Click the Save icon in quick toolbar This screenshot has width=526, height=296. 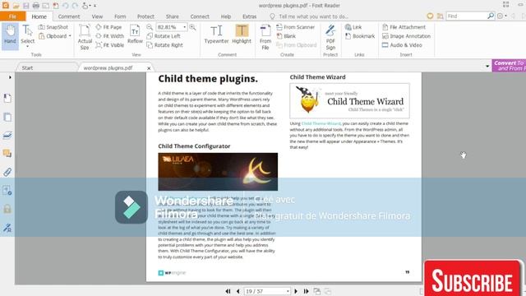click(25, 6)
